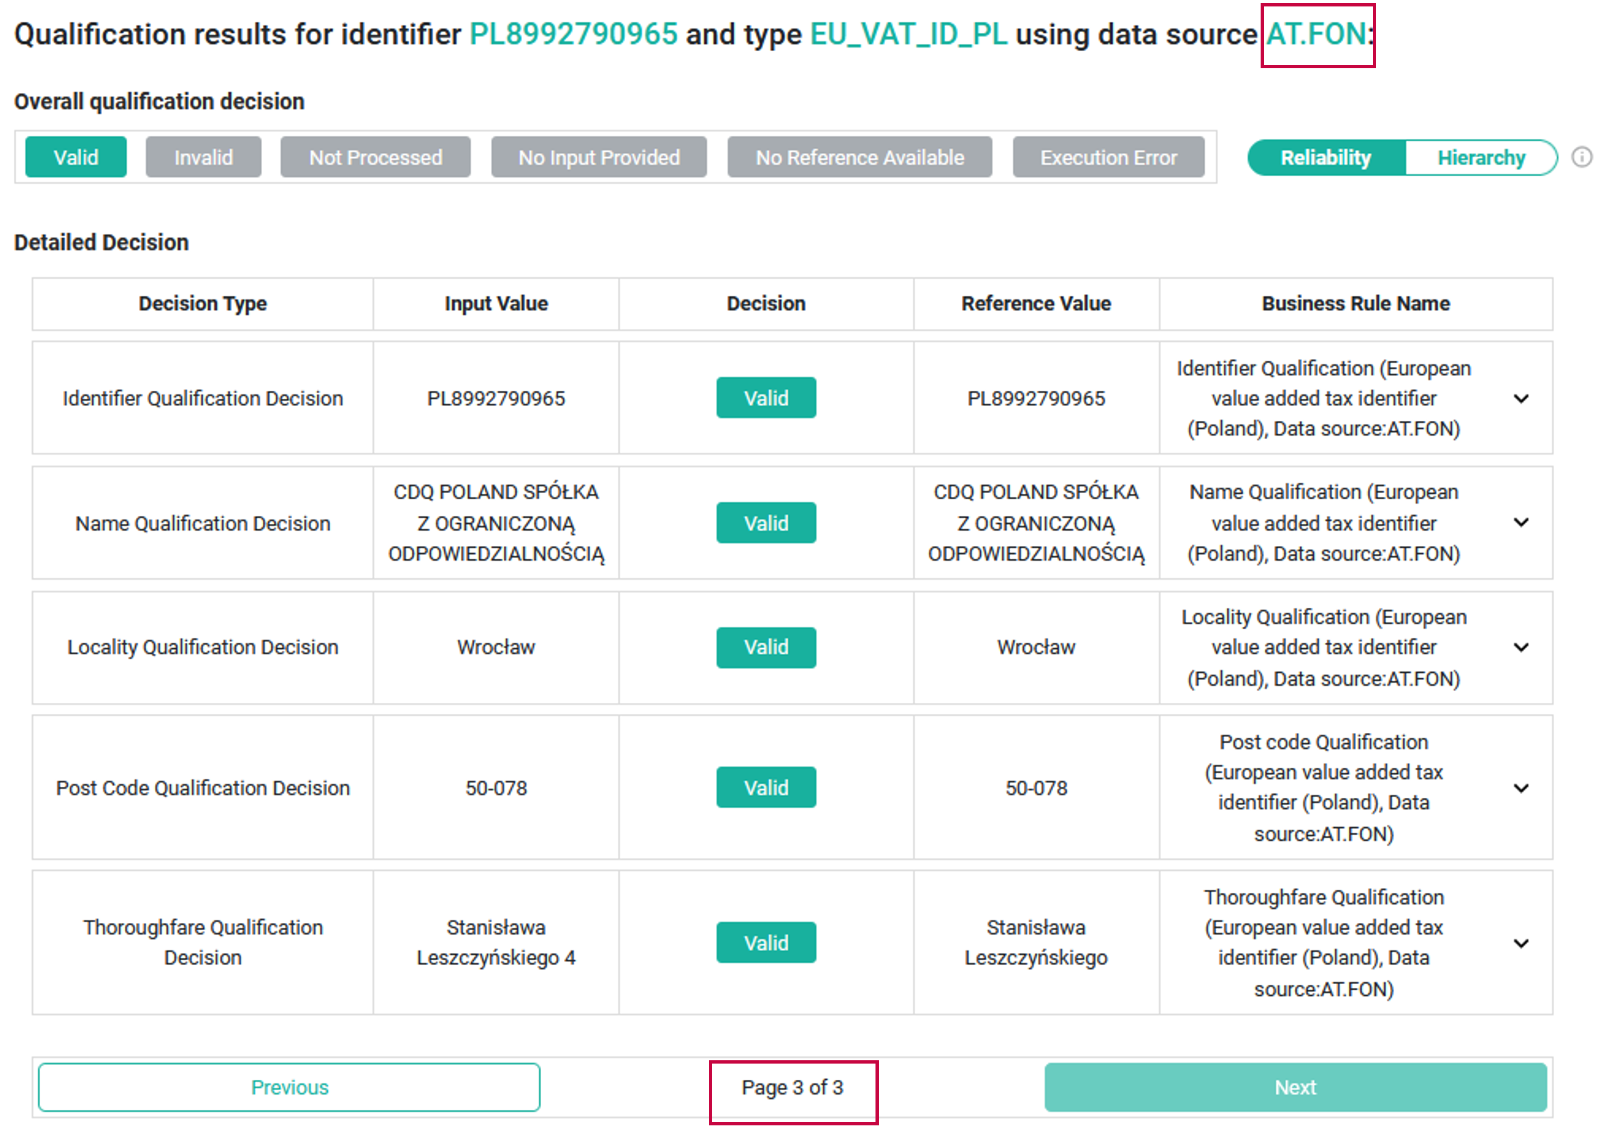Viewport: 1606px width, 1142px height.
Task: Click input value Wrocław
Action: pos(496,648)
